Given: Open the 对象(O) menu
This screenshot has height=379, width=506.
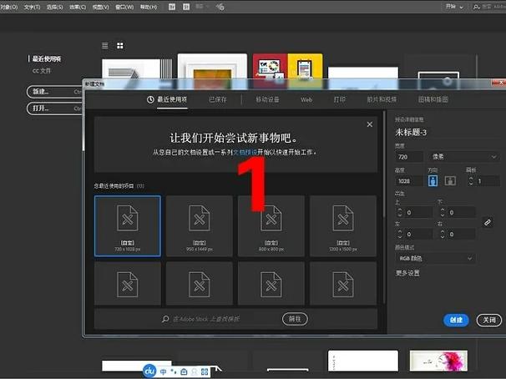Looking at the screenshot, I should (x=9, y=7).
